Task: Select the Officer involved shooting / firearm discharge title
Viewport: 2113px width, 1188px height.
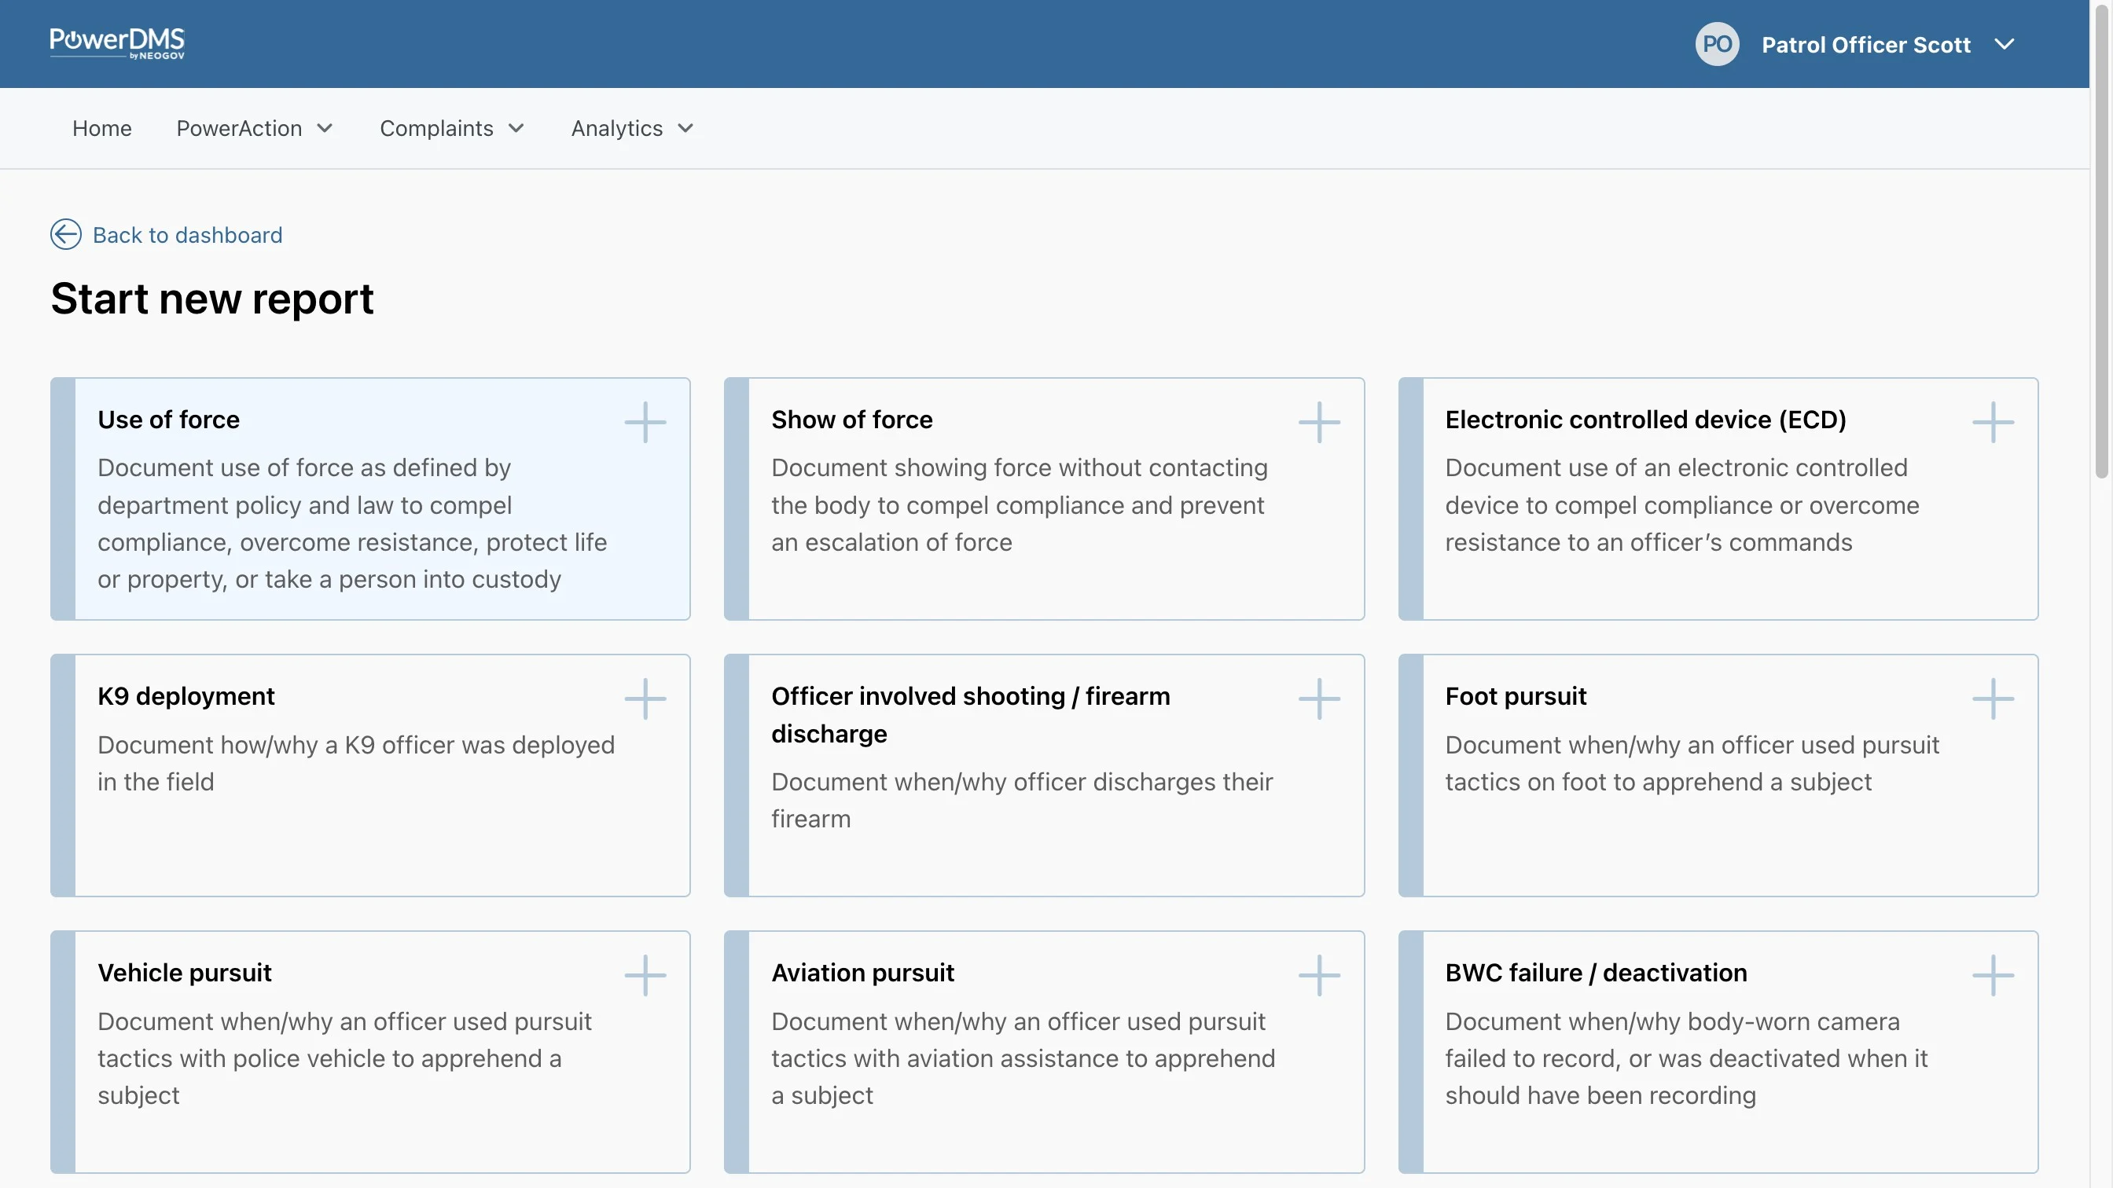Action: tap(970, 715)
